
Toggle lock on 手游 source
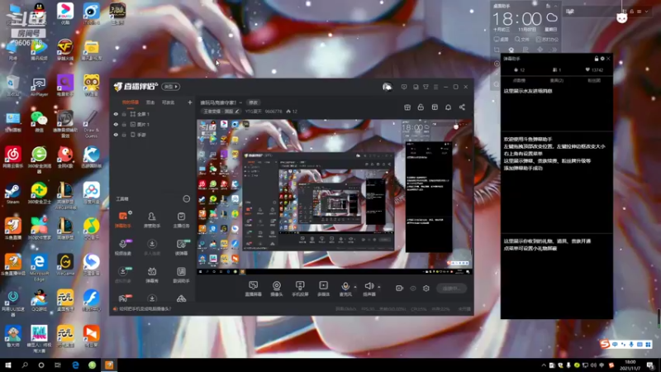click(x=124, y=135)
